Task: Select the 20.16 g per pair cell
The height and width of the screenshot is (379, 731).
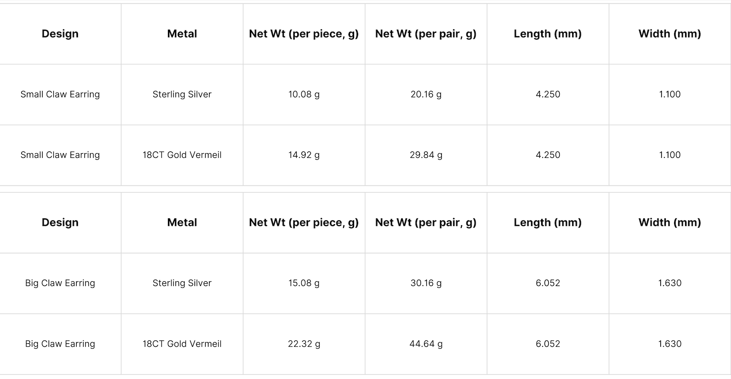Action: pyautogui.click(x=426, y=94)
